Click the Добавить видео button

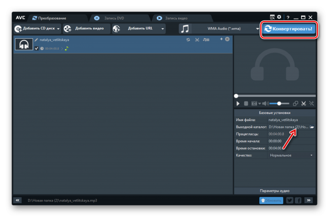[x=87, y=29]
